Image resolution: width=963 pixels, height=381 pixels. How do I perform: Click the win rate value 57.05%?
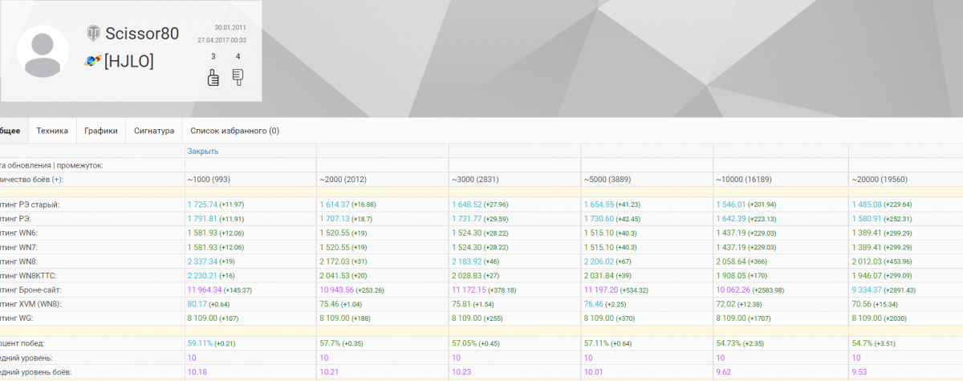465,343
